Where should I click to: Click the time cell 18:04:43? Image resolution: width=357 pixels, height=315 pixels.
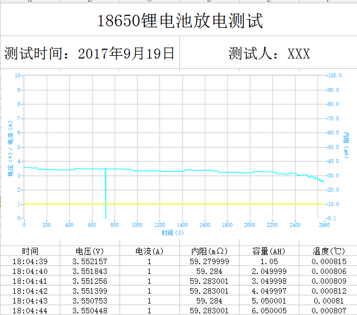coord(30,301)
